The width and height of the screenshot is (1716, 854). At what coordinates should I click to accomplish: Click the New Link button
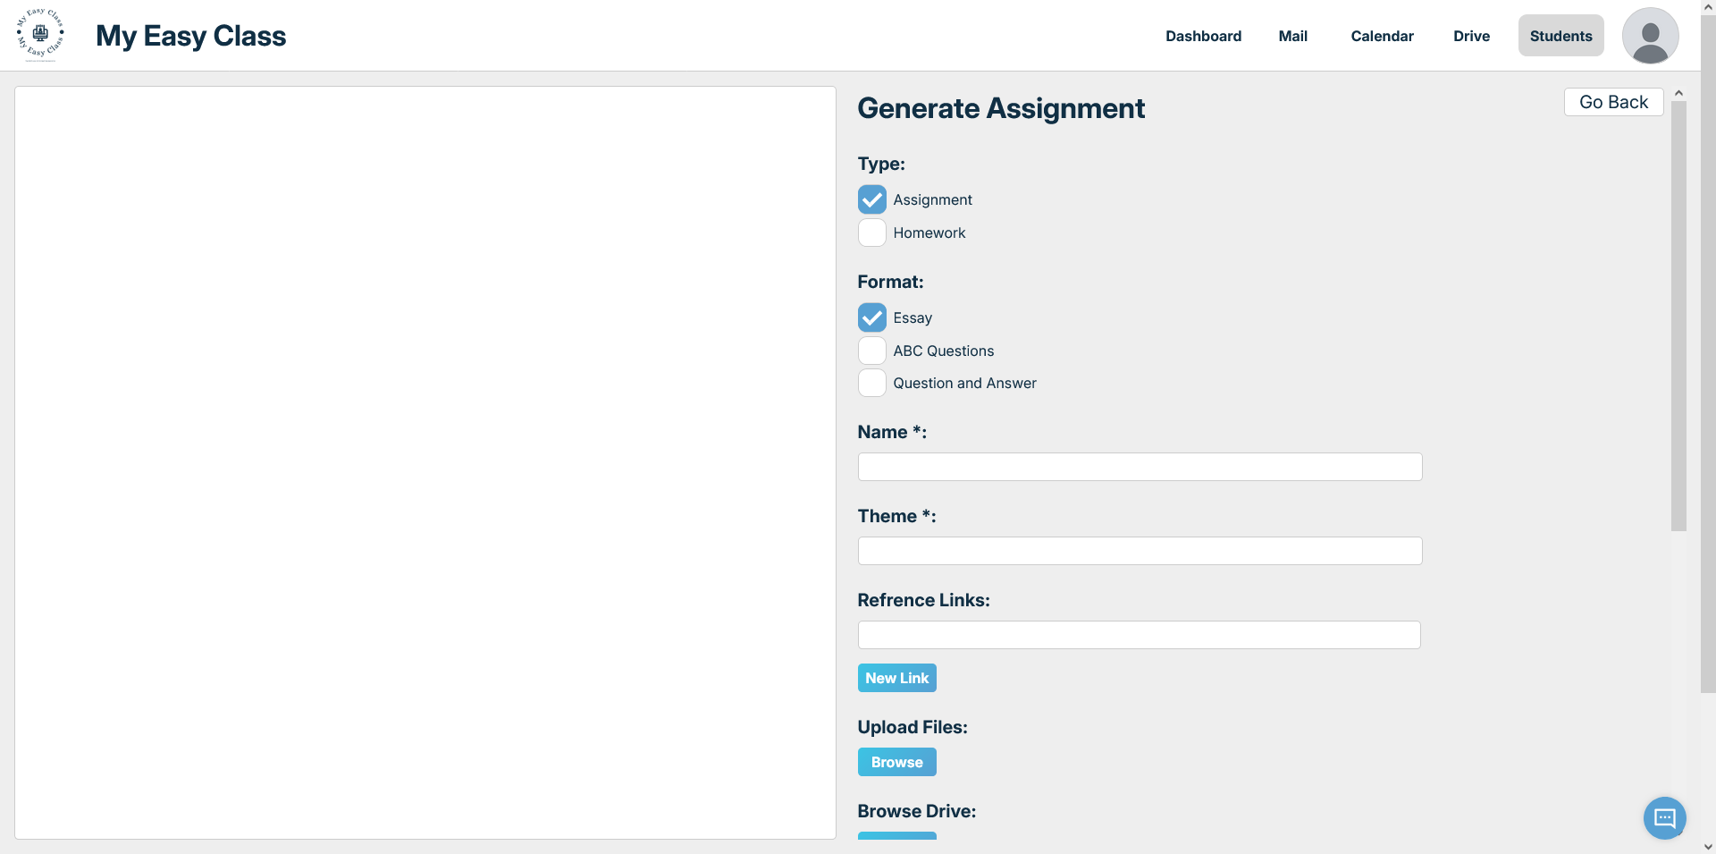(x=896, y=678)
